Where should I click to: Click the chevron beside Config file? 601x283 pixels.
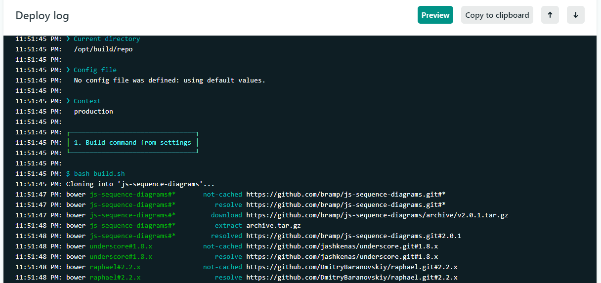click(68, 70)
